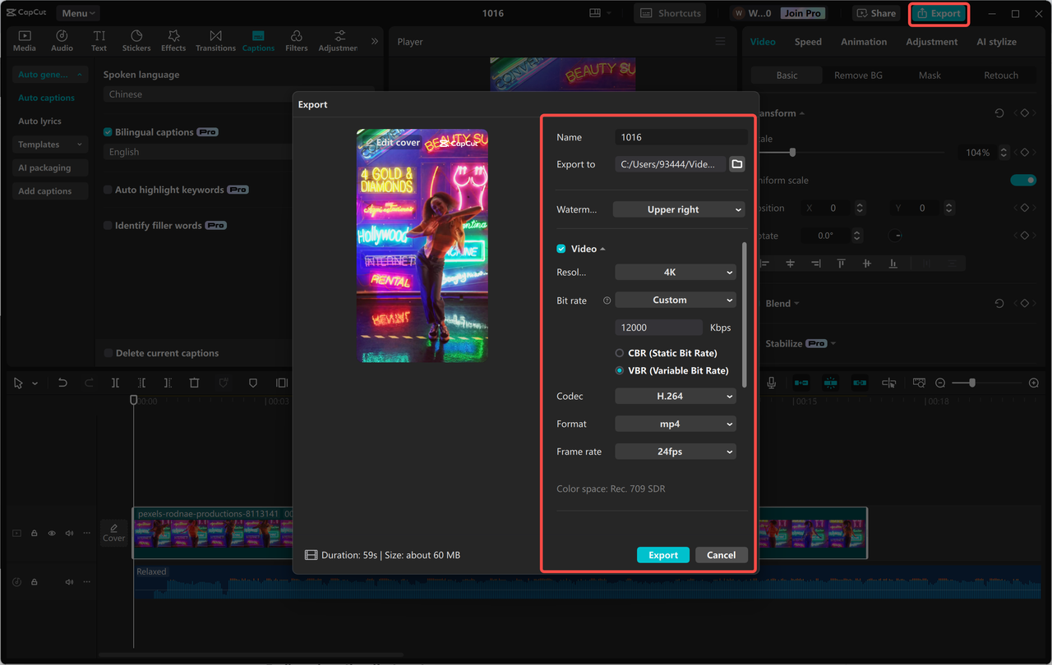Mute the Relaxed audio track
The width and height of the screenshot is (1052, 665).
pos(69,581)
